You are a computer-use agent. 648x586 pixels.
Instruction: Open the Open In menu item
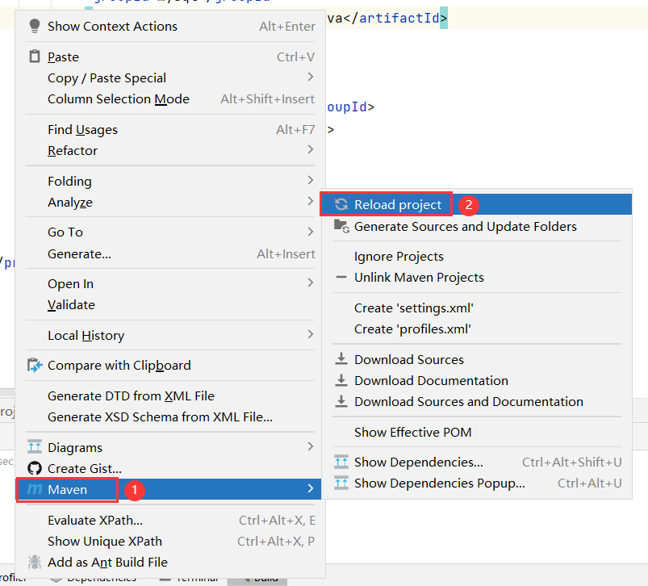click(170, 284)
